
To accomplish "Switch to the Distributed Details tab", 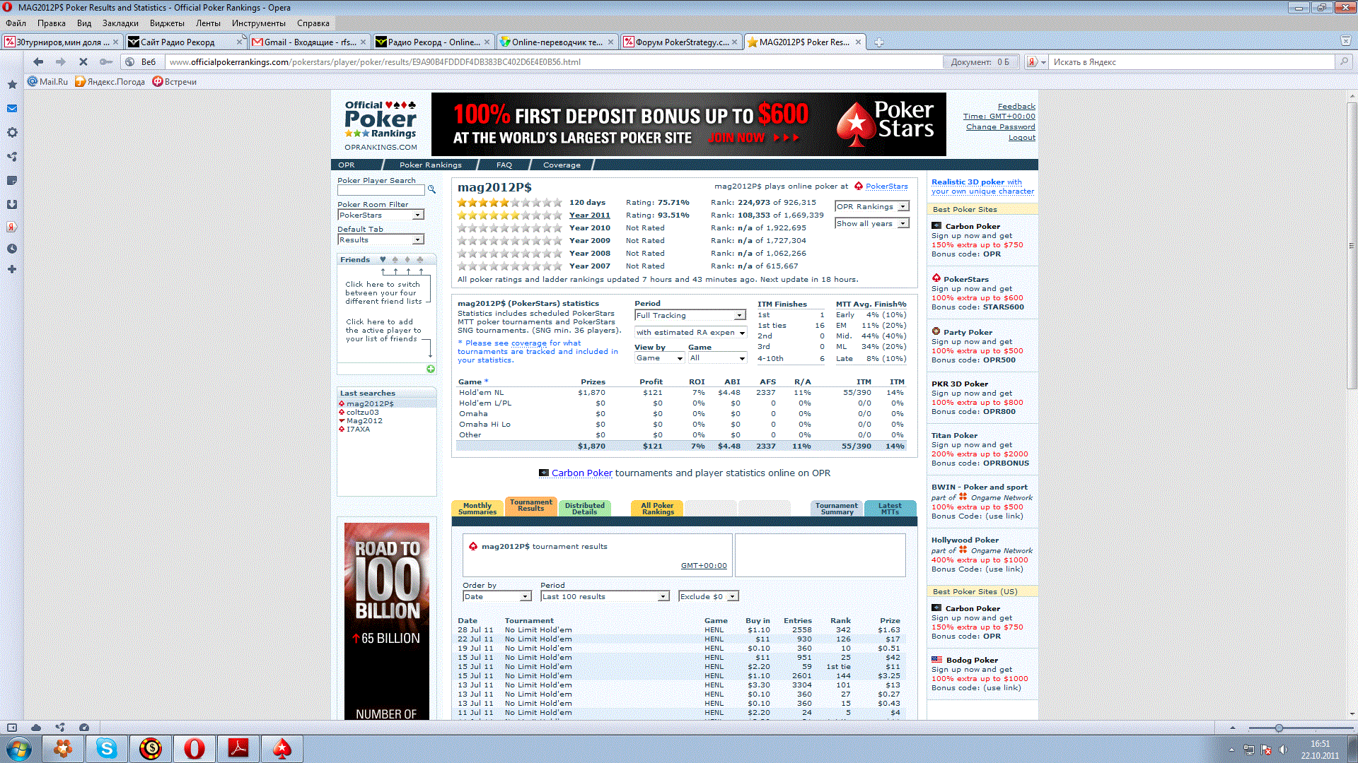I will click(585, 509).
